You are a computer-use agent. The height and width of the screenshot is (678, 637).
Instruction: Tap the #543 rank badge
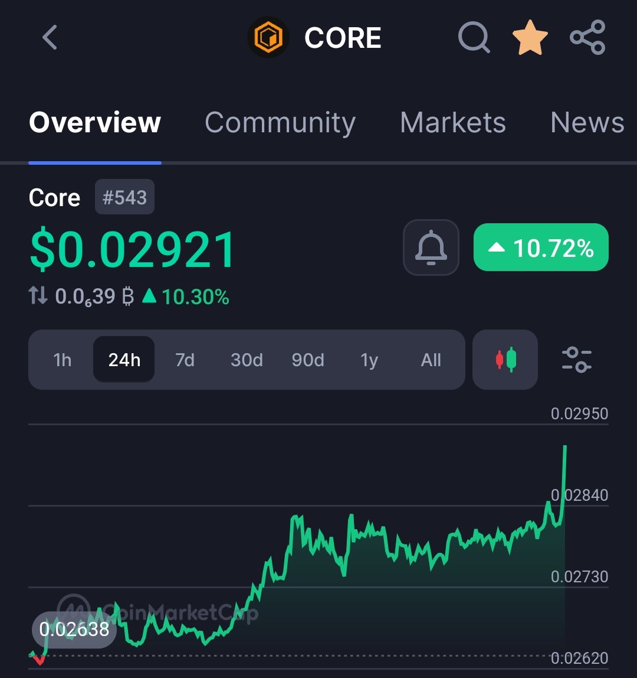124,197
